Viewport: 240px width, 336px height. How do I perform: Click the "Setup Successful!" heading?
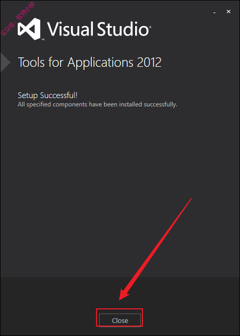pyautogui.click(x=47, y=95)
